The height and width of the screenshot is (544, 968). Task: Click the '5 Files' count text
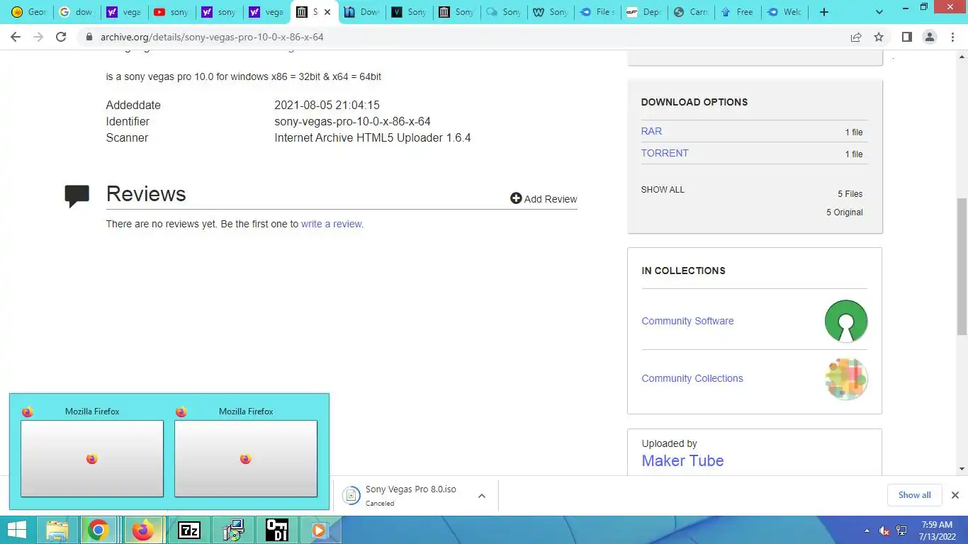tap(850, 194)
